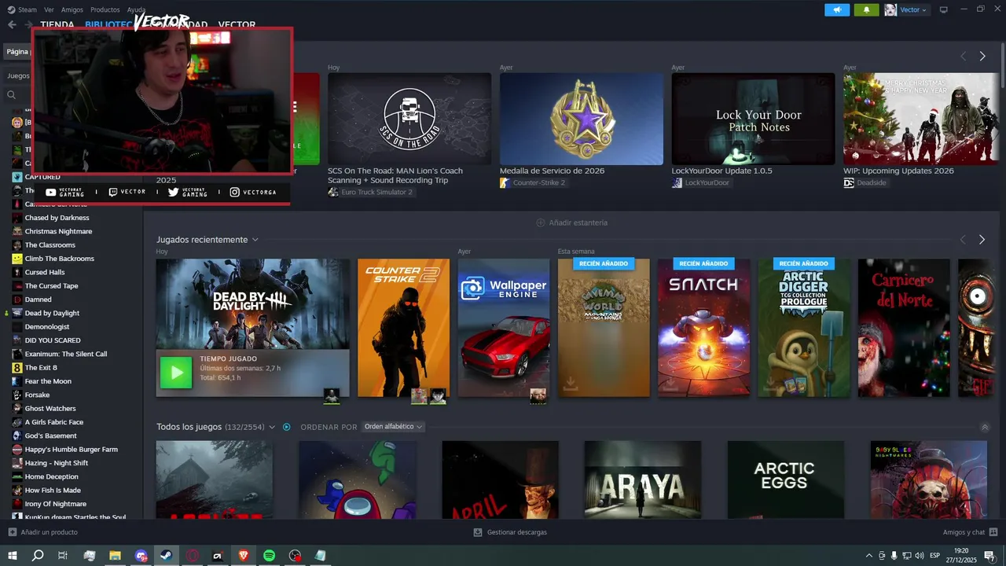
Task: Open the VECTOR profile tab
Action: tap(237, 25)
